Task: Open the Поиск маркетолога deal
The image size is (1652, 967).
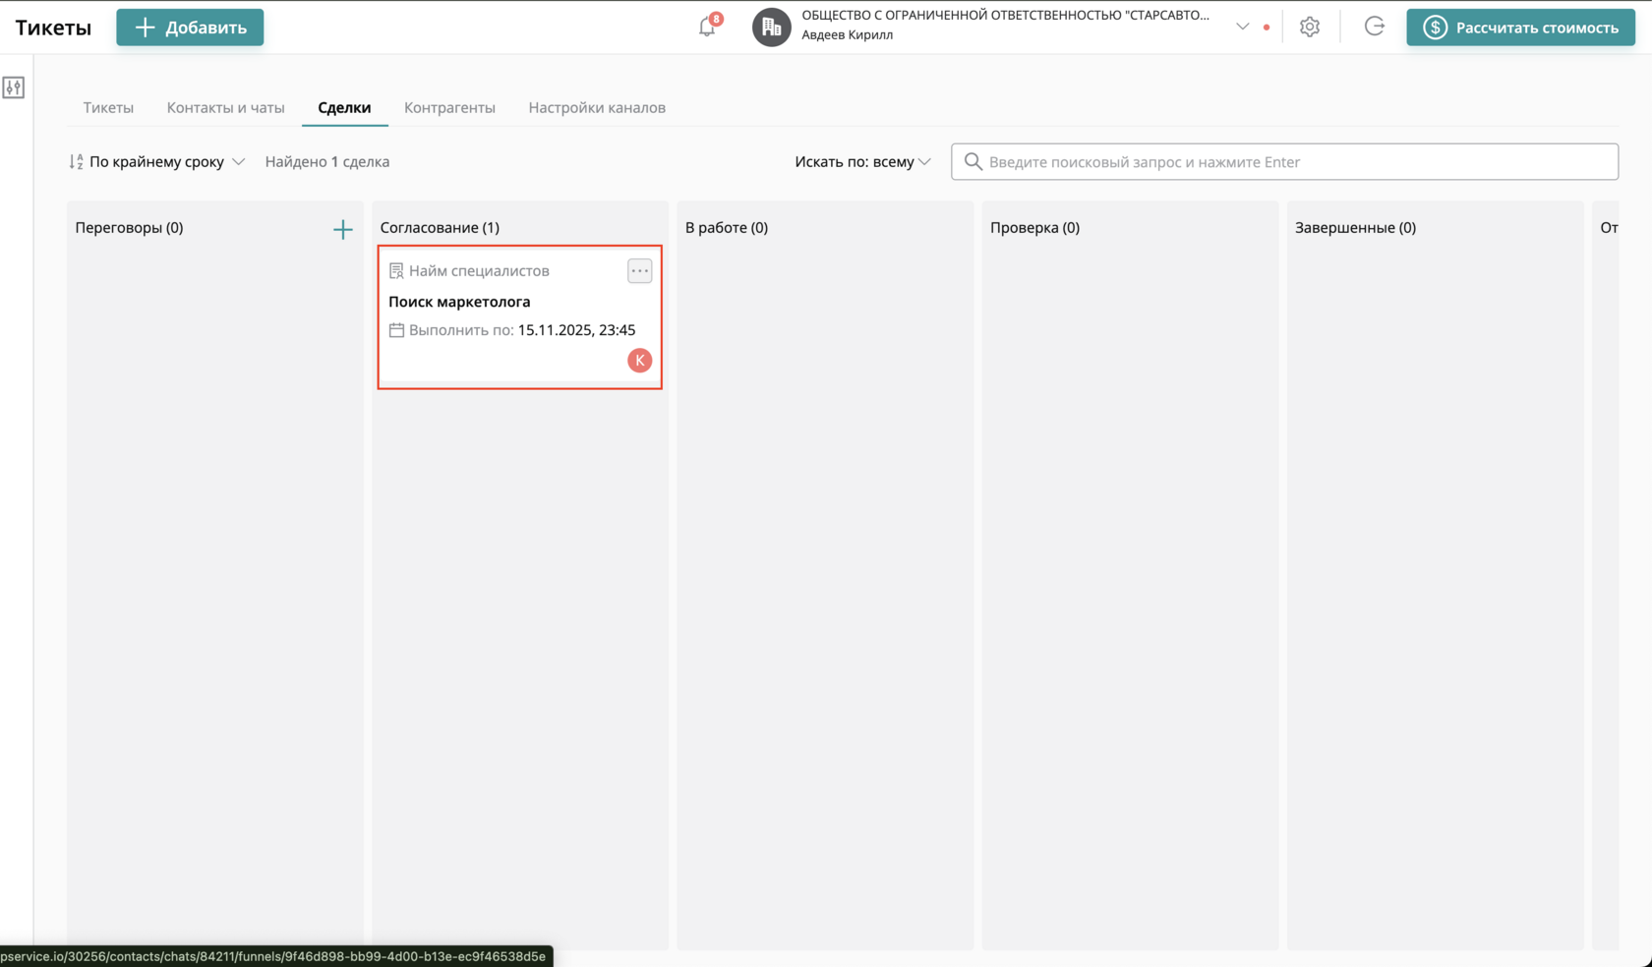Action: coord(459,302)
